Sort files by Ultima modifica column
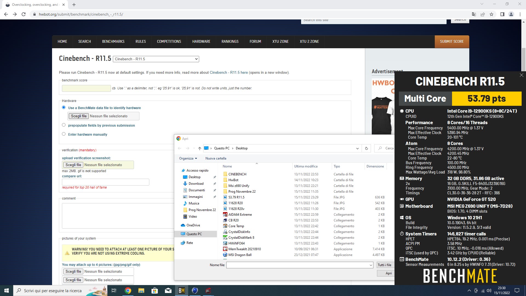Viewport: 526px width, 296px height. click(306, 166)
